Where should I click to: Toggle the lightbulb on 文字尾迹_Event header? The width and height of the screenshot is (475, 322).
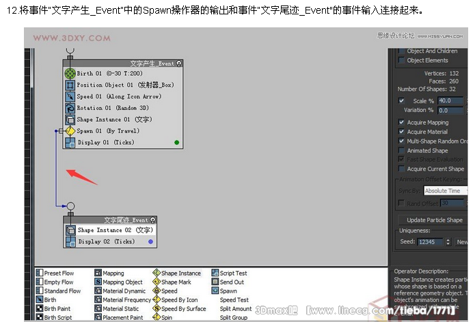(153, 220)
